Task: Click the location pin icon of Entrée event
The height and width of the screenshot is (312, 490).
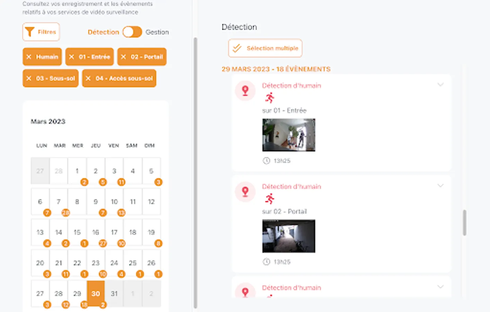Action: [245, 91]
